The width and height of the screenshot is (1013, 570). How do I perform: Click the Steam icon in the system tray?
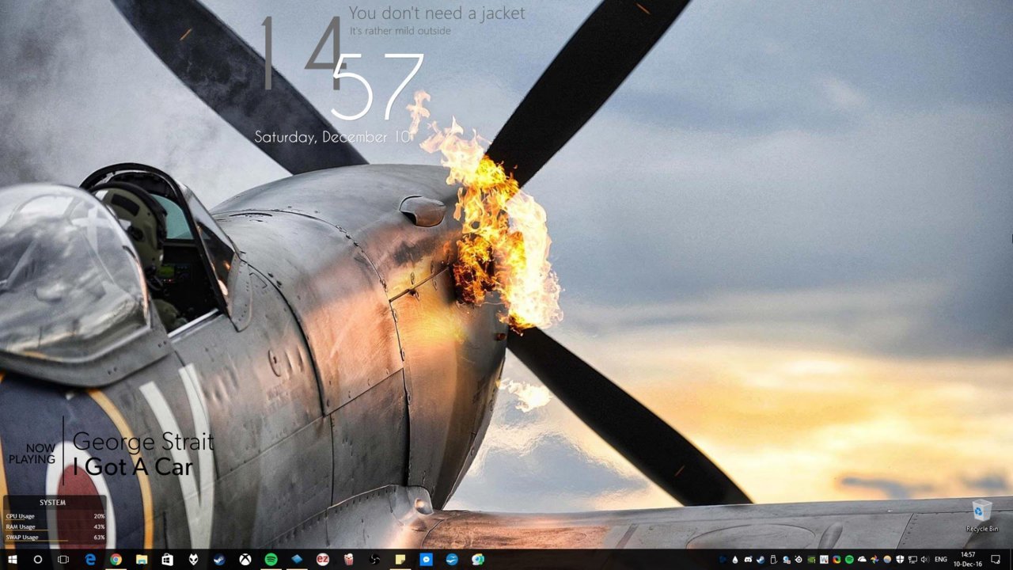(761, 560)
